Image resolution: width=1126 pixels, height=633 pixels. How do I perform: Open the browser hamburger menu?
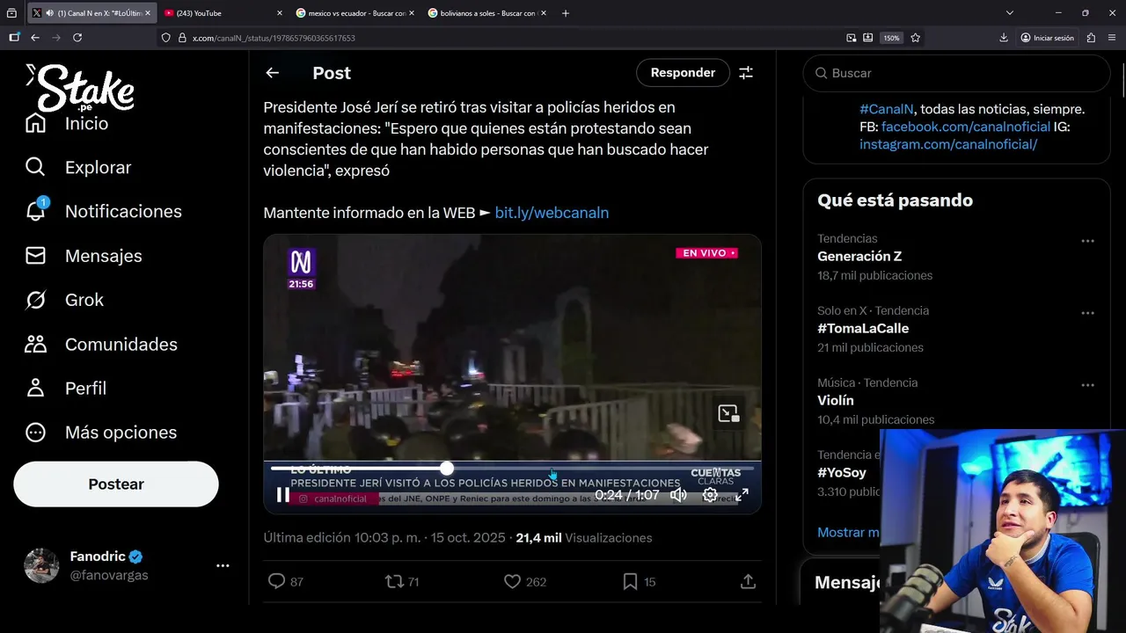(x=1112, y=38)
